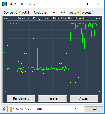Quit the SSD-Z application
The image size is (105, 114).
tap(94, 109)
